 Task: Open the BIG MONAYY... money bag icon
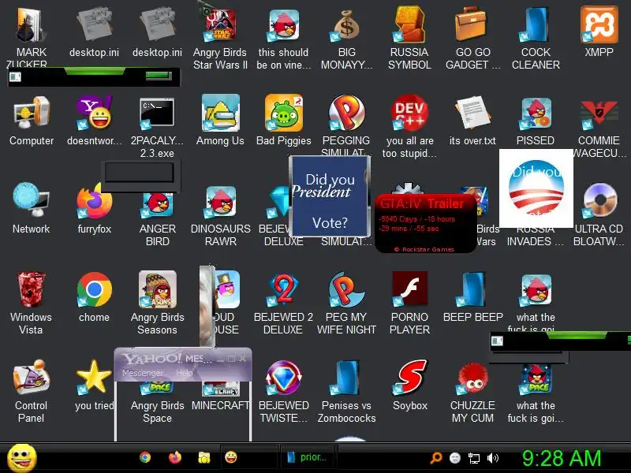[346, 26]
